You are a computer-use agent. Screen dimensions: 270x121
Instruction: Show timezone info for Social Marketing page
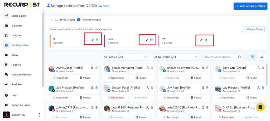(128, 71)
